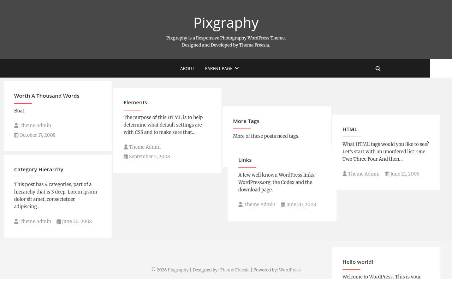Open Category Hierarchy post title
The height and width of the screenshot is (282, 452).
click(39, 169)
